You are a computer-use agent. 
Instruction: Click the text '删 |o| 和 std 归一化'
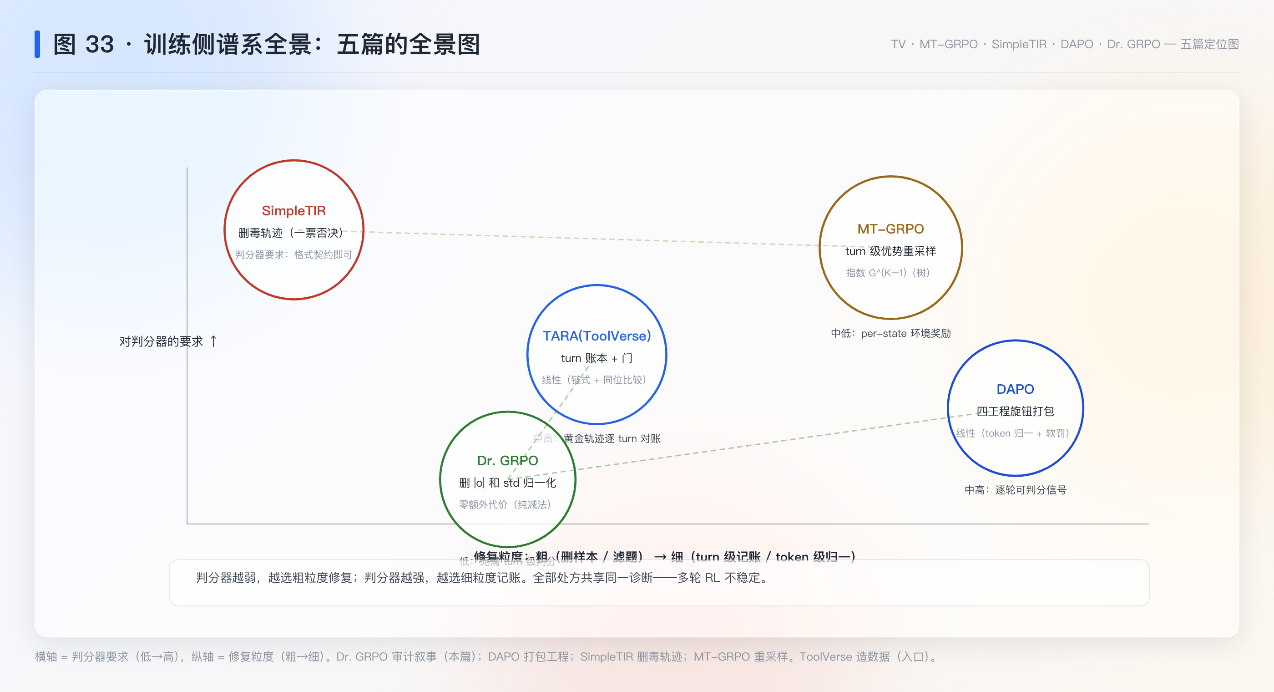coord(507,483)
